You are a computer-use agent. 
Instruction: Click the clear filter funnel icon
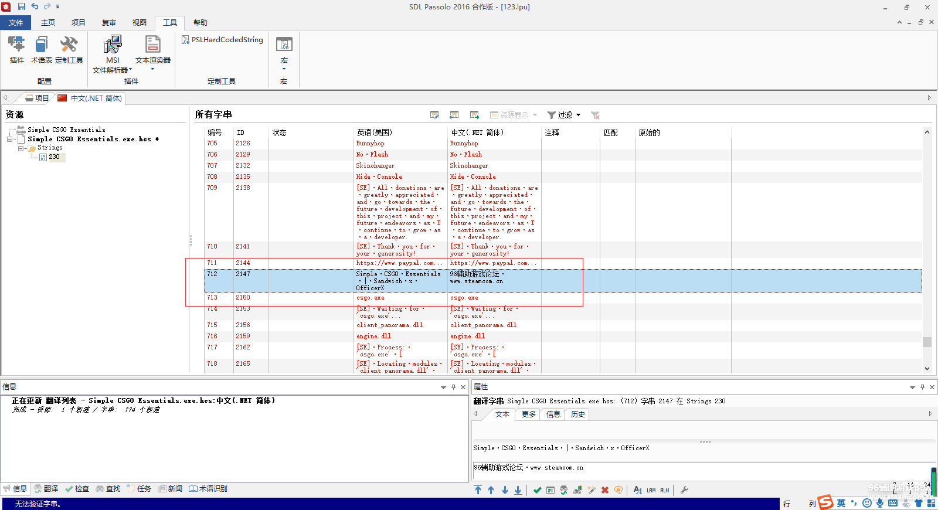[x=595, y=115]
